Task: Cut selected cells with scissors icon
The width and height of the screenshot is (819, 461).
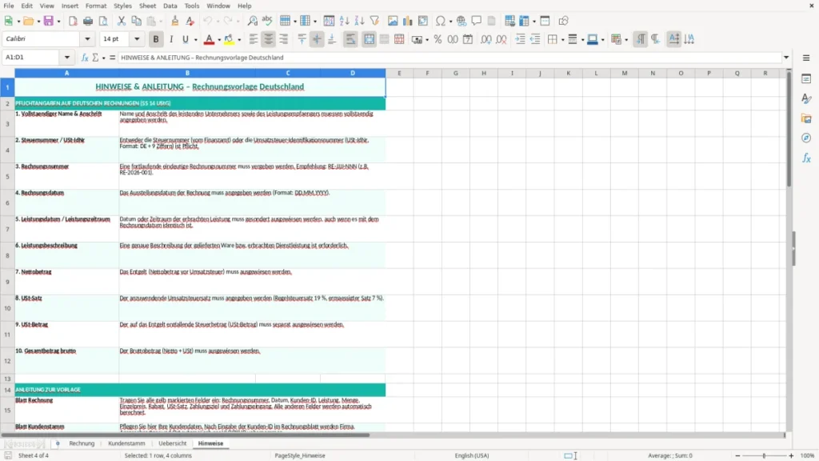Action: tap(122, 21)
